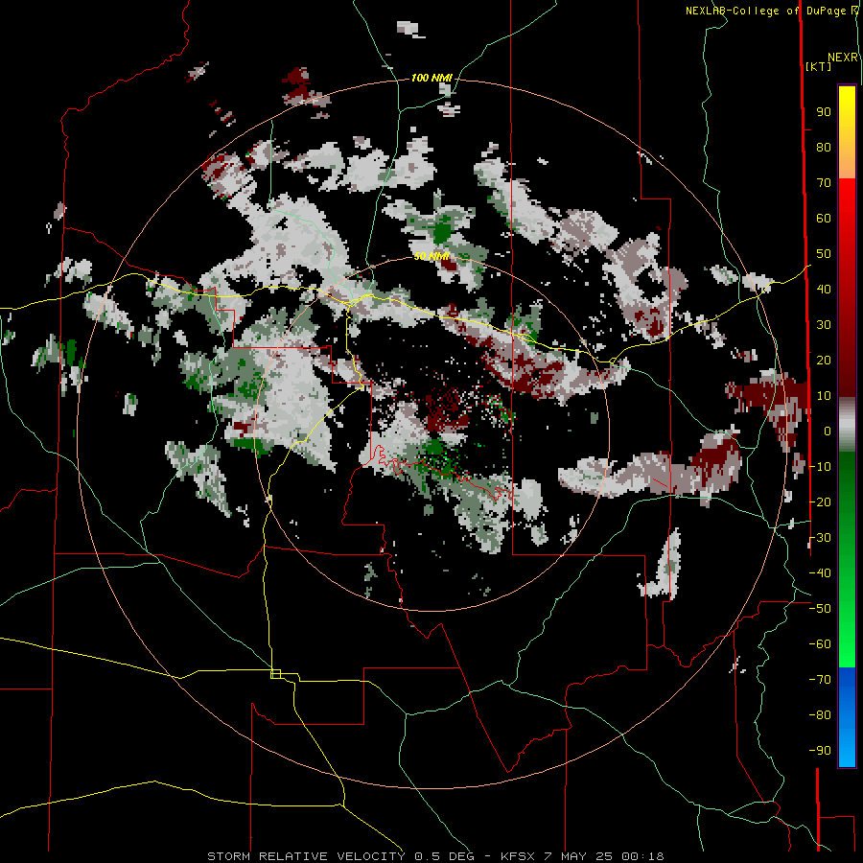Click the -40 value on the scale

click(820, 573)
